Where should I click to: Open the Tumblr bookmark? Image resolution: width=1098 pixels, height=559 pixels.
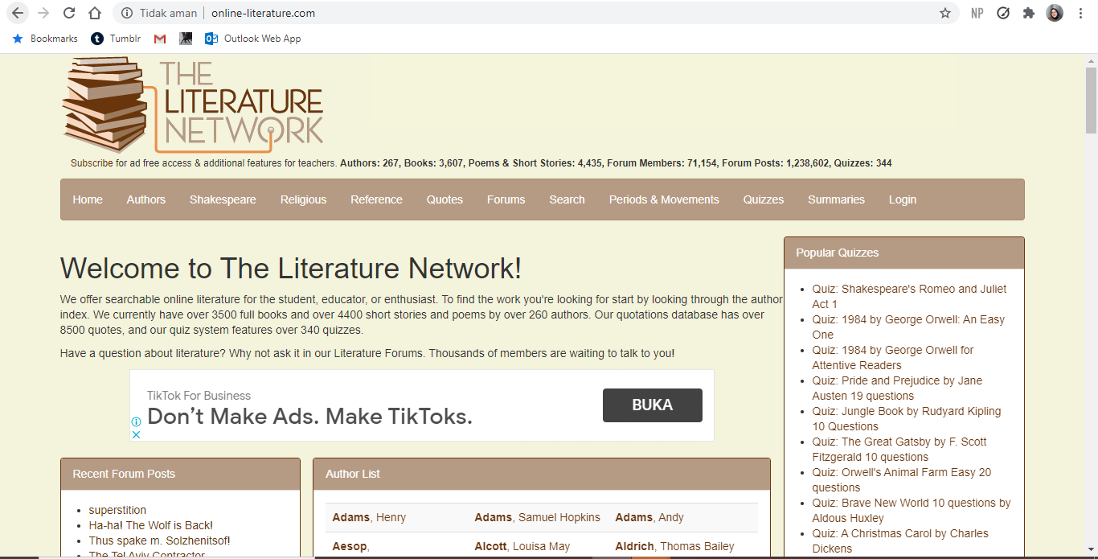point(116,39)
